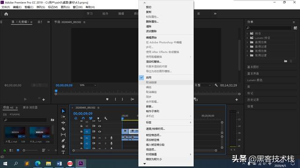This screenshot has height=168, width=300.
Task: Toggle the V1 track lock
Action: (x=81, y=132)
